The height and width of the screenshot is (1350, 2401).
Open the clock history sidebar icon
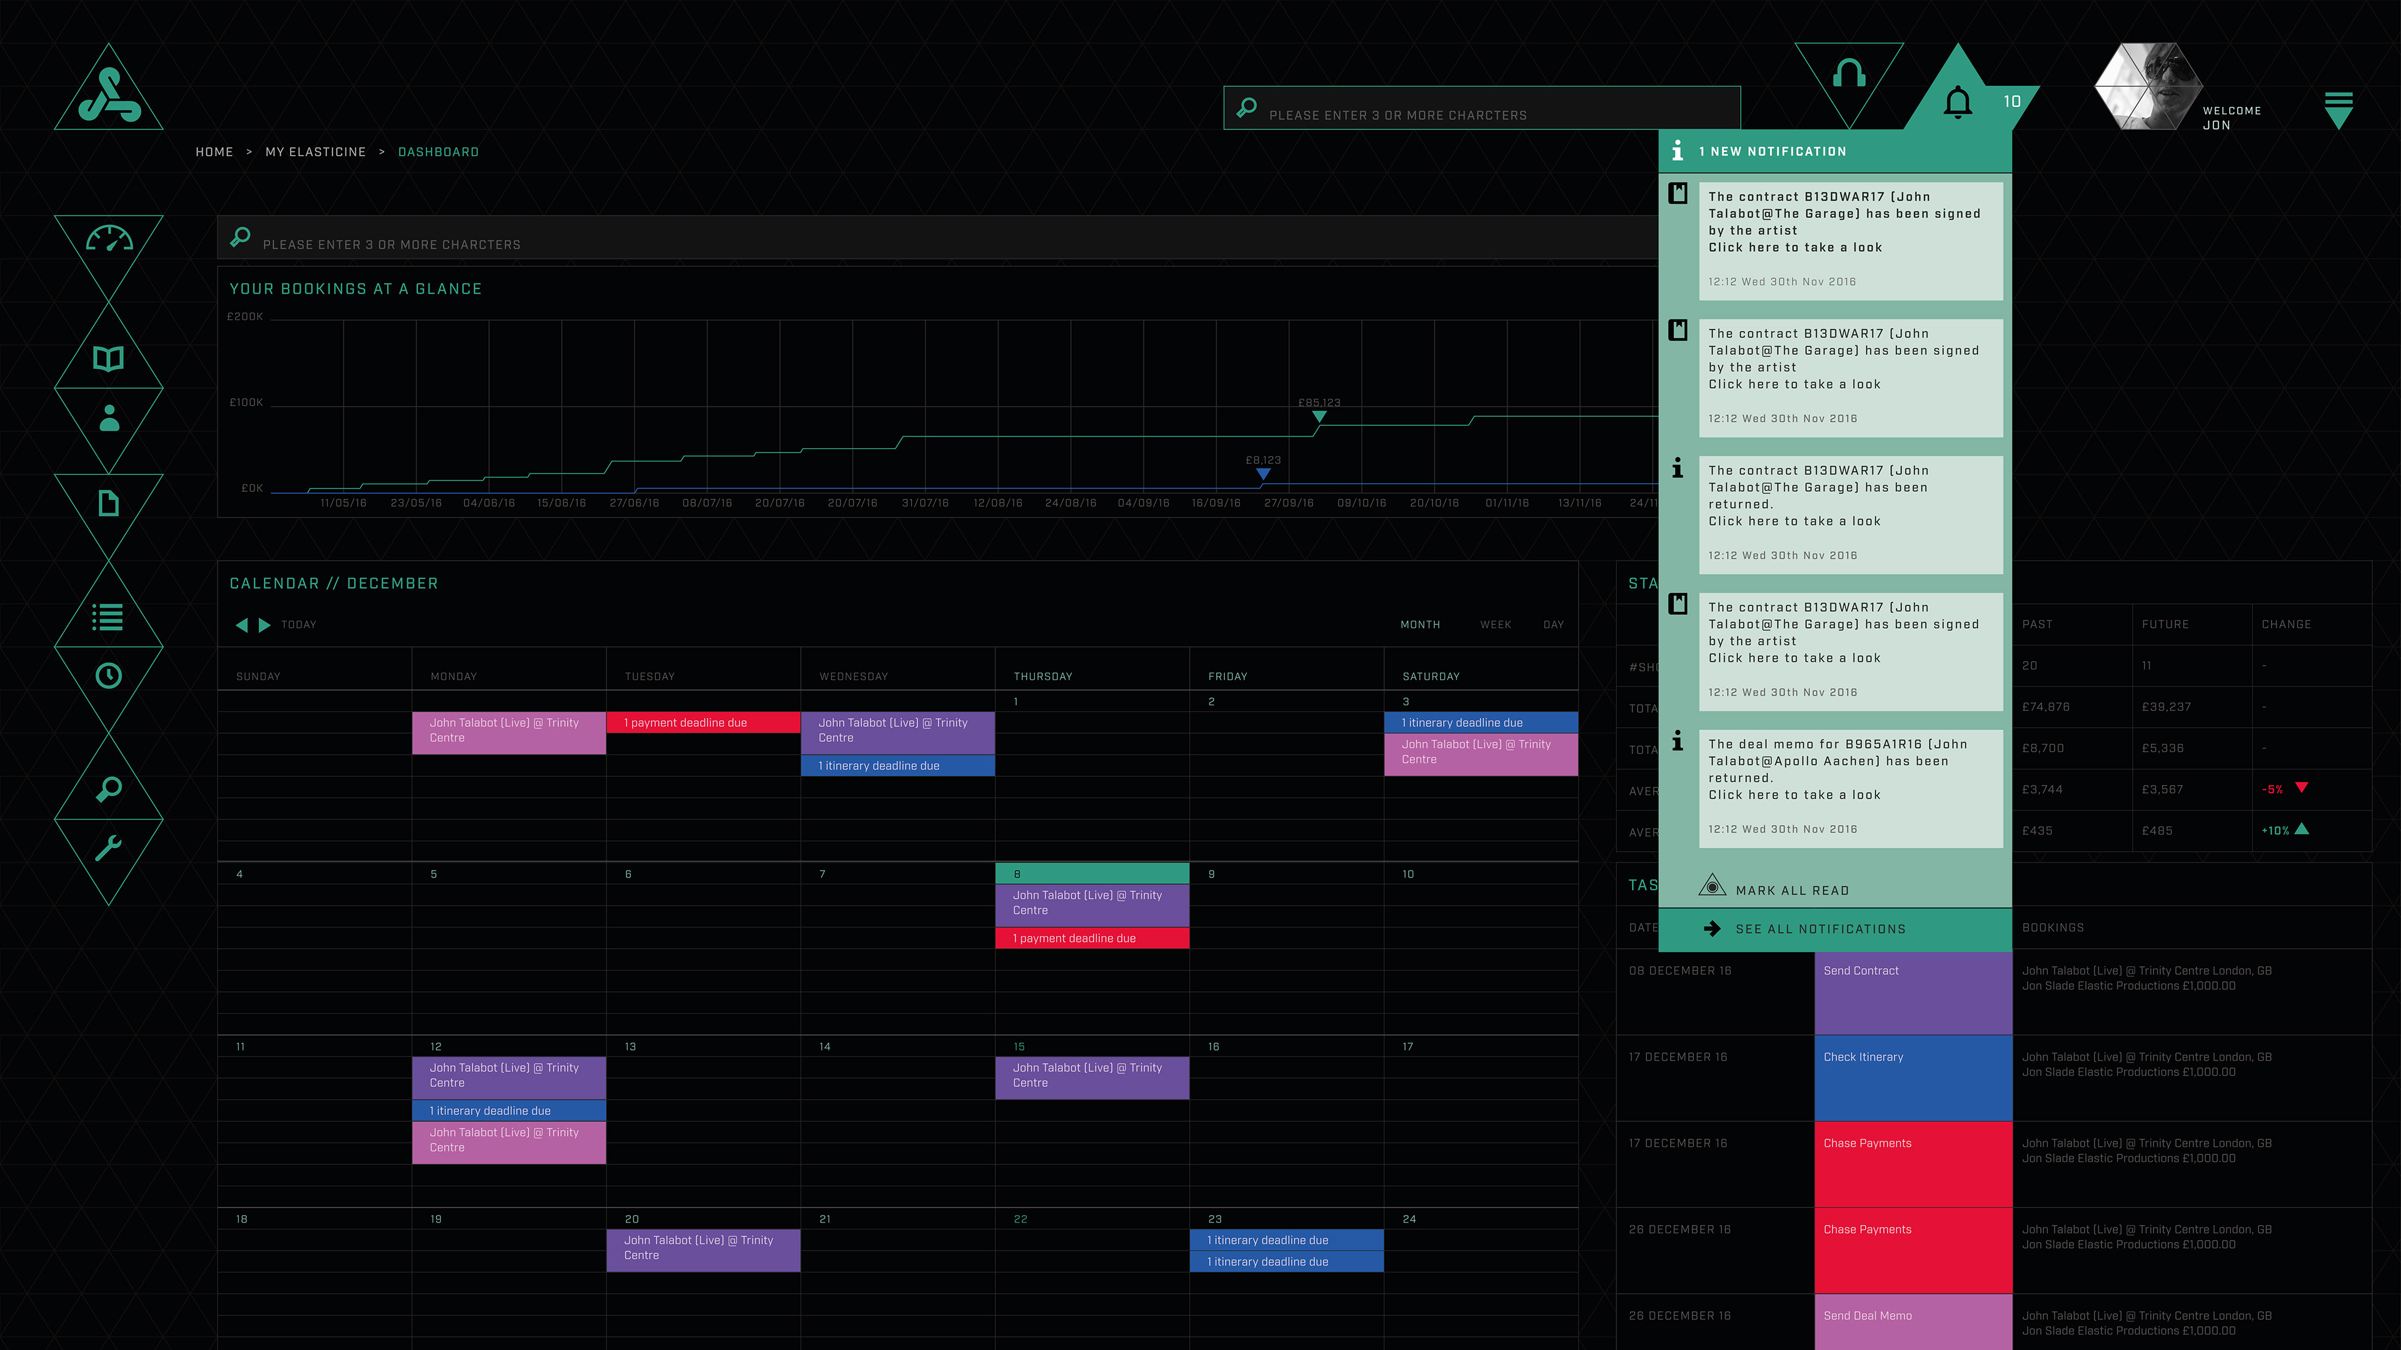click(109, 676)
